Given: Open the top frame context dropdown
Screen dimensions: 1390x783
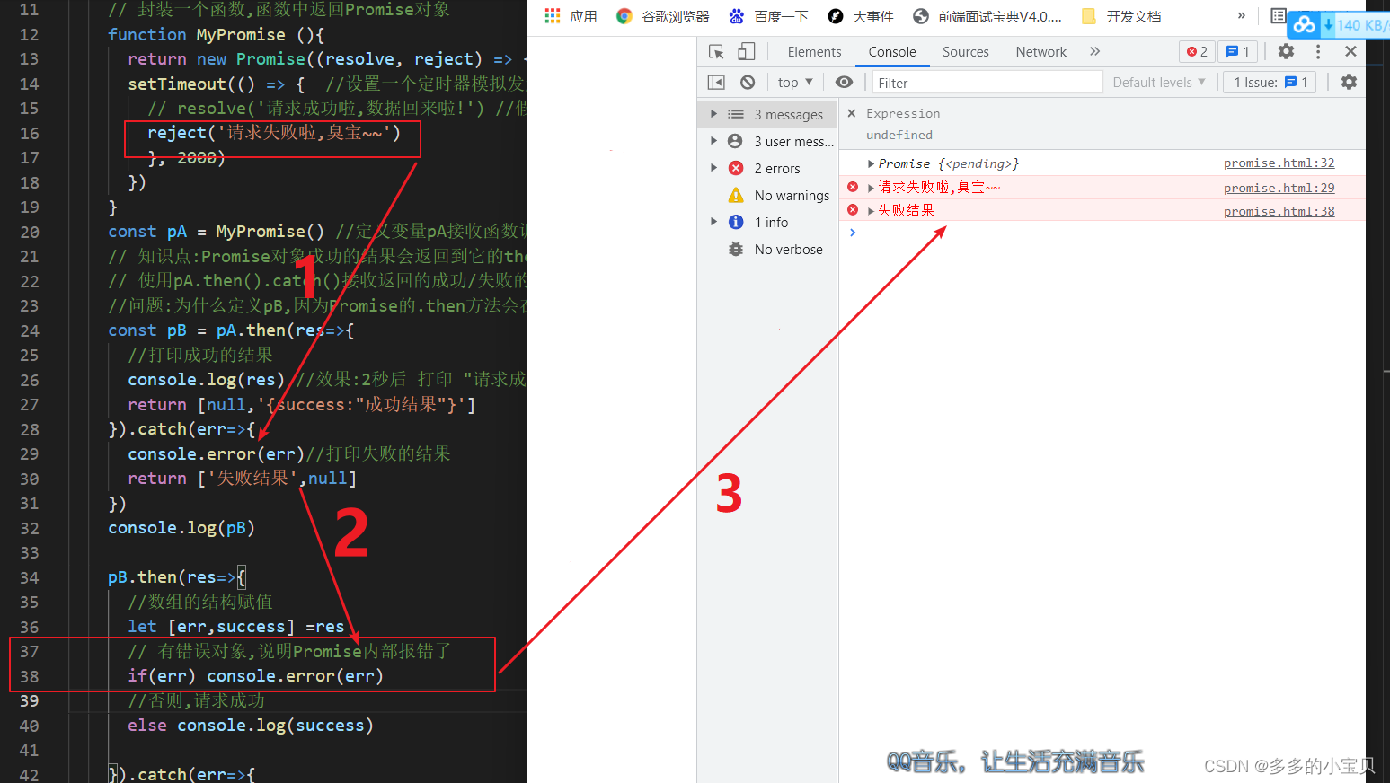Looking at the screenshot, I should point(794,82).
